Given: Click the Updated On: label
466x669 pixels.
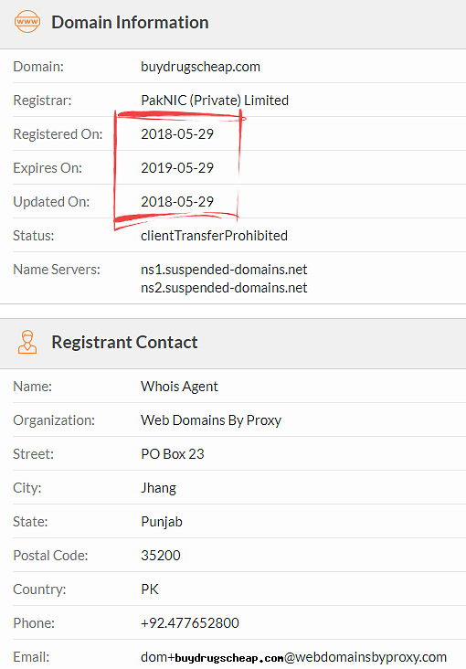Looking at the screenshot, I should click(52, 201).
